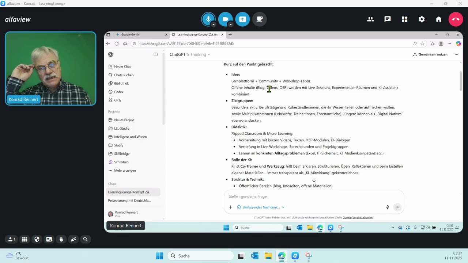
Task: Click the alfaview screen share button
Action: pos(242,19)
